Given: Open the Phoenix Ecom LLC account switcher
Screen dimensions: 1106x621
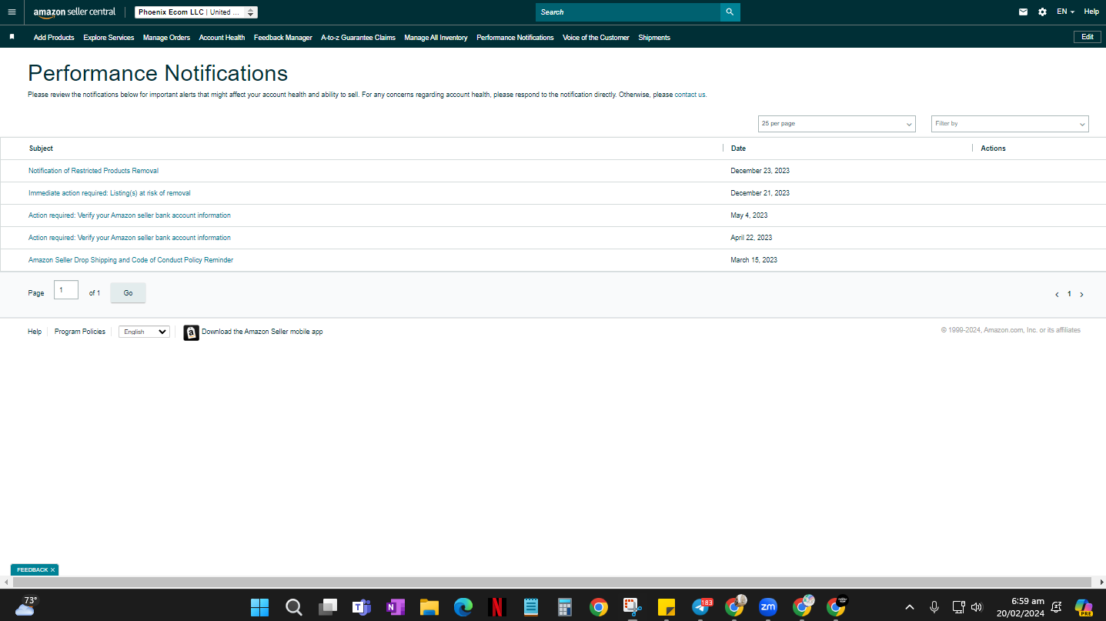Looking at the screenshot, I should (196, 12).
